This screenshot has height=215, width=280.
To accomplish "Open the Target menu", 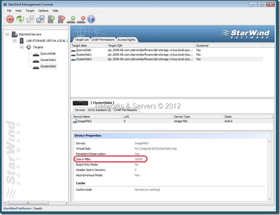I will 30,11.
